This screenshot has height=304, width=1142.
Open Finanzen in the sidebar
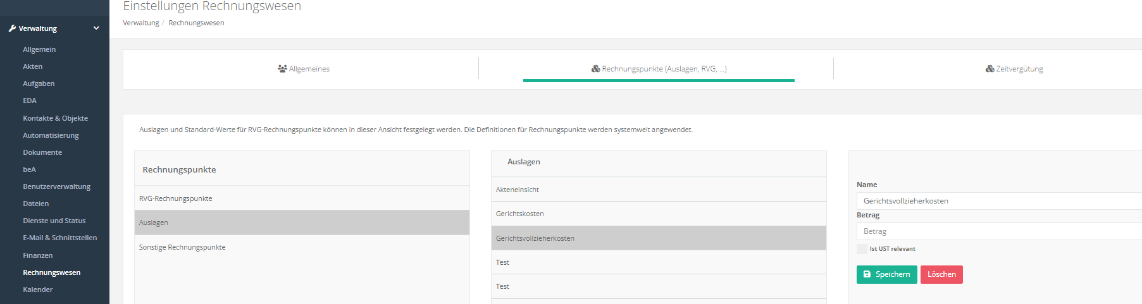coord(38,255)
